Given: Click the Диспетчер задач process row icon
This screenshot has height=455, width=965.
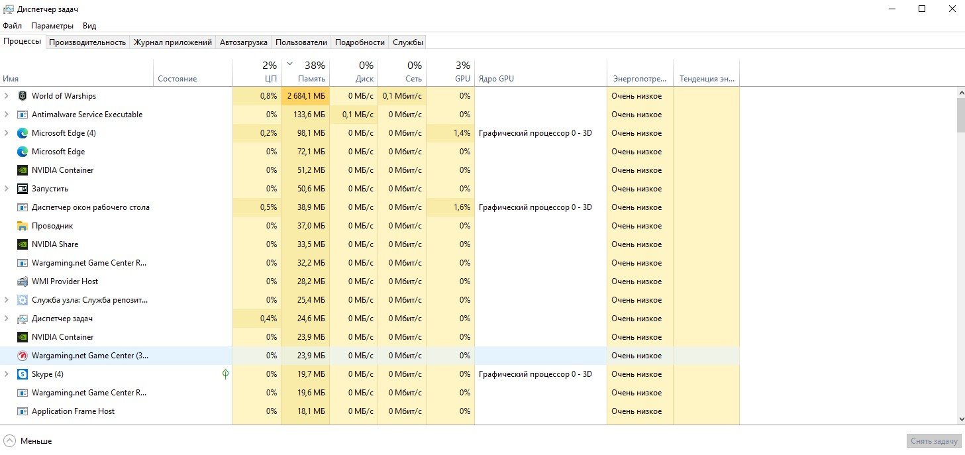Looking at the screenshot, I should (22, 319).
